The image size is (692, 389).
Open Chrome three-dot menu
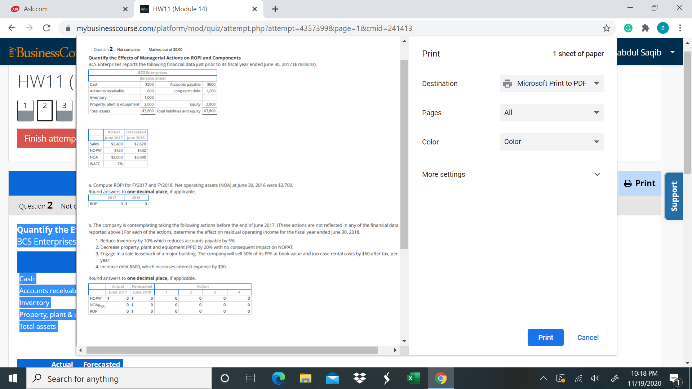(x=680, y=28)
